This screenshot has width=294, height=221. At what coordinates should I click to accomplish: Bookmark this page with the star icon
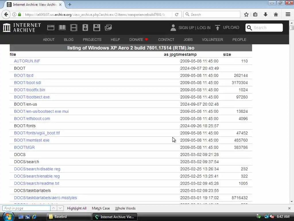246,14
